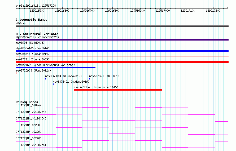Select the thick red esv27221 bar

click(122, 62)
